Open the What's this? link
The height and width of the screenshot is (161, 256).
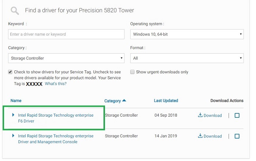point(56,84)
